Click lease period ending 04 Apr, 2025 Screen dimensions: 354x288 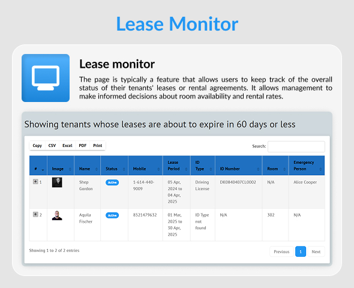(175, 192)
